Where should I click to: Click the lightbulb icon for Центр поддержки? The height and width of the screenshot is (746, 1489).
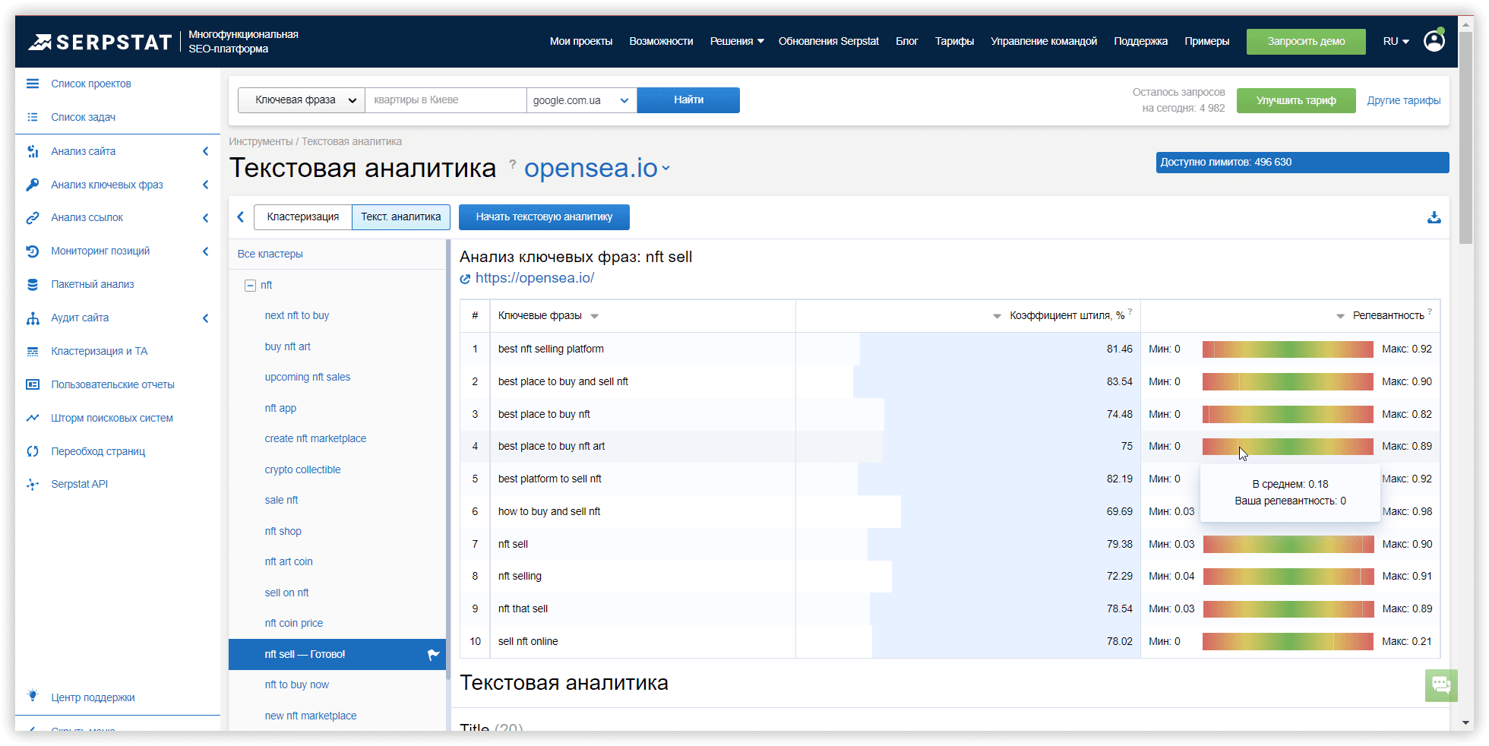pos(33,696)
